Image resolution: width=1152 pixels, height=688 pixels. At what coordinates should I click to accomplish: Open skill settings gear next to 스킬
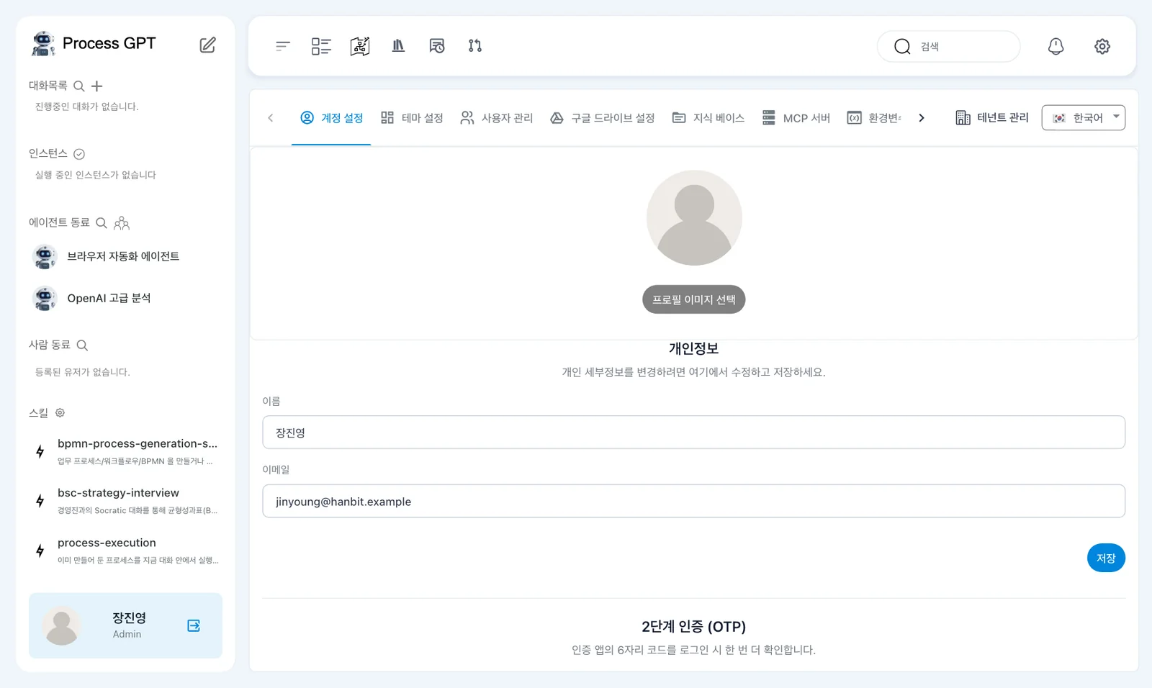[60, 413]
